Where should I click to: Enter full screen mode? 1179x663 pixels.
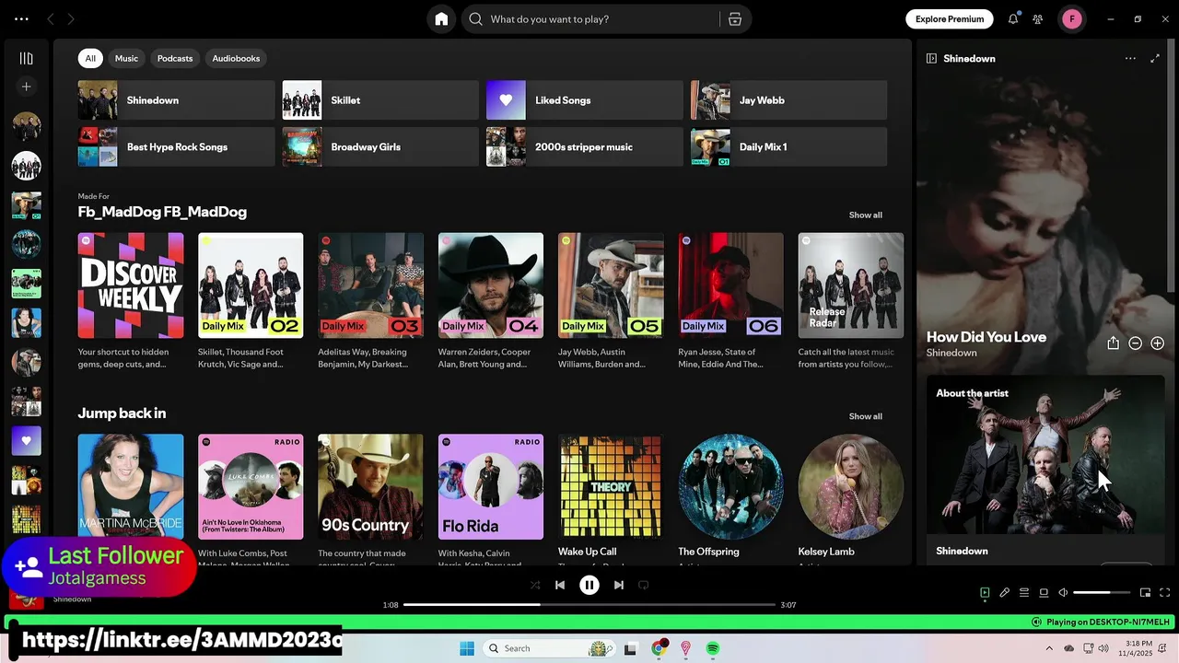1164,593
